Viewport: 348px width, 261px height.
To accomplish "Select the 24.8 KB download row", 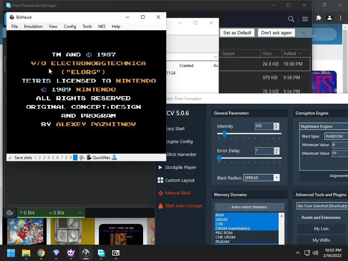I will 264,64.
